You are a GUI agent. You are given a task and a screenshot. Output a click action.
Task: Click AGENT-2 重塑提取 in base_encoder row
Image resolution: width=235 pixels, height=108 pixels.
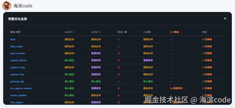(x=96, y=53)
